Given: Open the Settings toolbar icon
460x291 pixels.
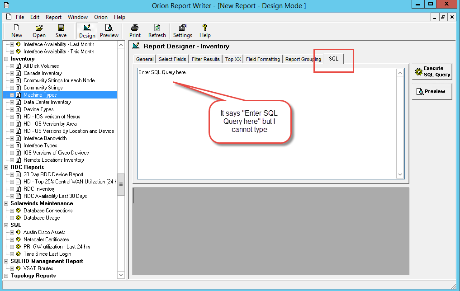Looking at the screenshot, I should [182, 28].
